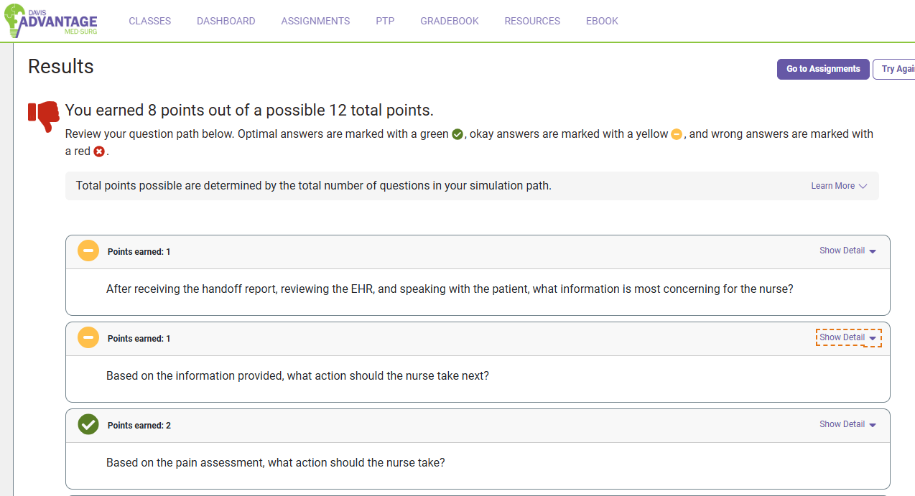Select the pain assessment question text
The width and height of the screenshot is (915, 496).
(276, 463)
